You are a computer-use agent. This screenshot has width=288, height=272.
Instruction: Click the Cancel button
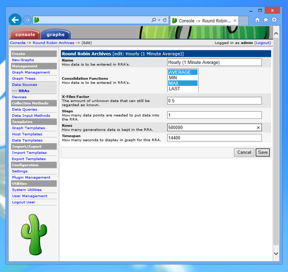(244, 152)
